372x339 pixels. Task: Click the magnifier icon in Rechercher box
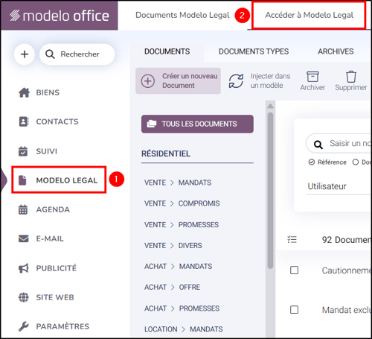point(50,54)
